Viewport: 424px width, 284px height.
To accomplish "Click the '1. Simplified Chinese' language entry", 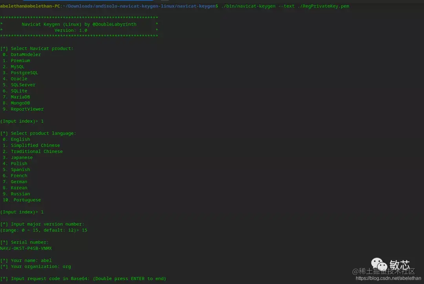I will (31, 146).
